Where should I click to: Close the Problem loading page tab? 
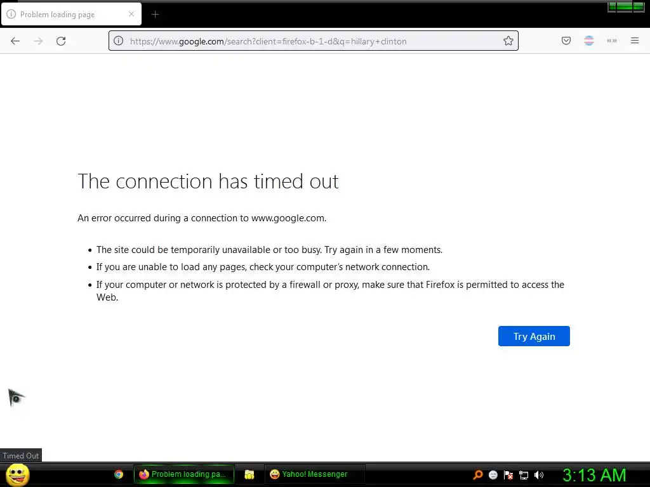(131, 14)
